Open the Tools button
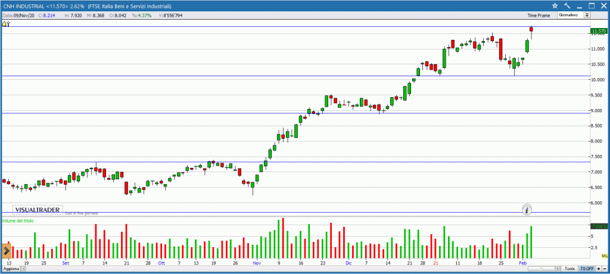610x274 pixels. pyautogui.click(x=570, y=269)
